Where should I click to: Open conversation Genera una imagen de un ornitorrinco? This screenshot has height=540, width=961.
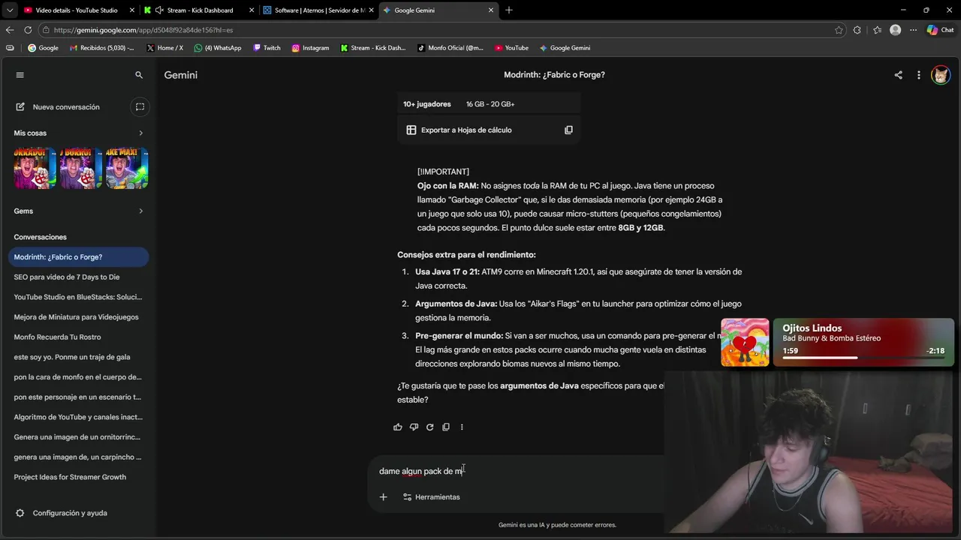click(x=78, y=437)
